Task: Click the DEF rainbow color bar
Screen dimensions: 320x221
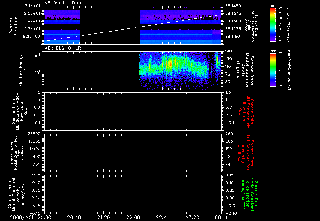Action: tap(273, 70)
